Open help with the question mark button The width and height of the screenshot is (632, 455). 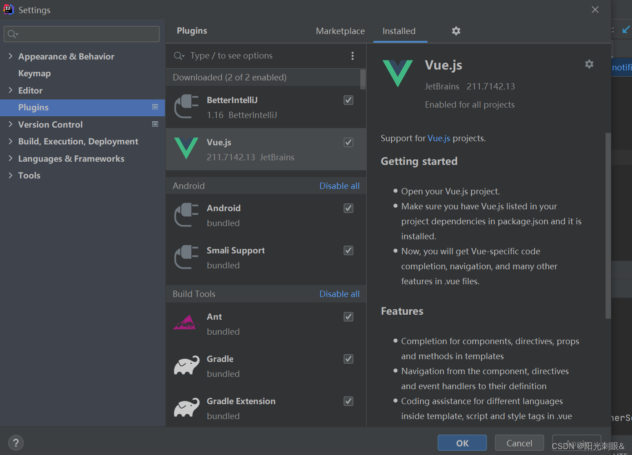pyautogui.click(x=16, y=443)
